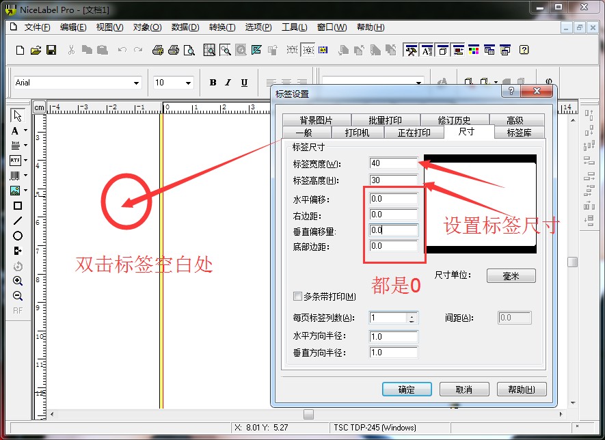Image resolution: width=605 pixels, height=440 pixels.
Task: Click the Save floppy disk icon
Action: point(51,50)
